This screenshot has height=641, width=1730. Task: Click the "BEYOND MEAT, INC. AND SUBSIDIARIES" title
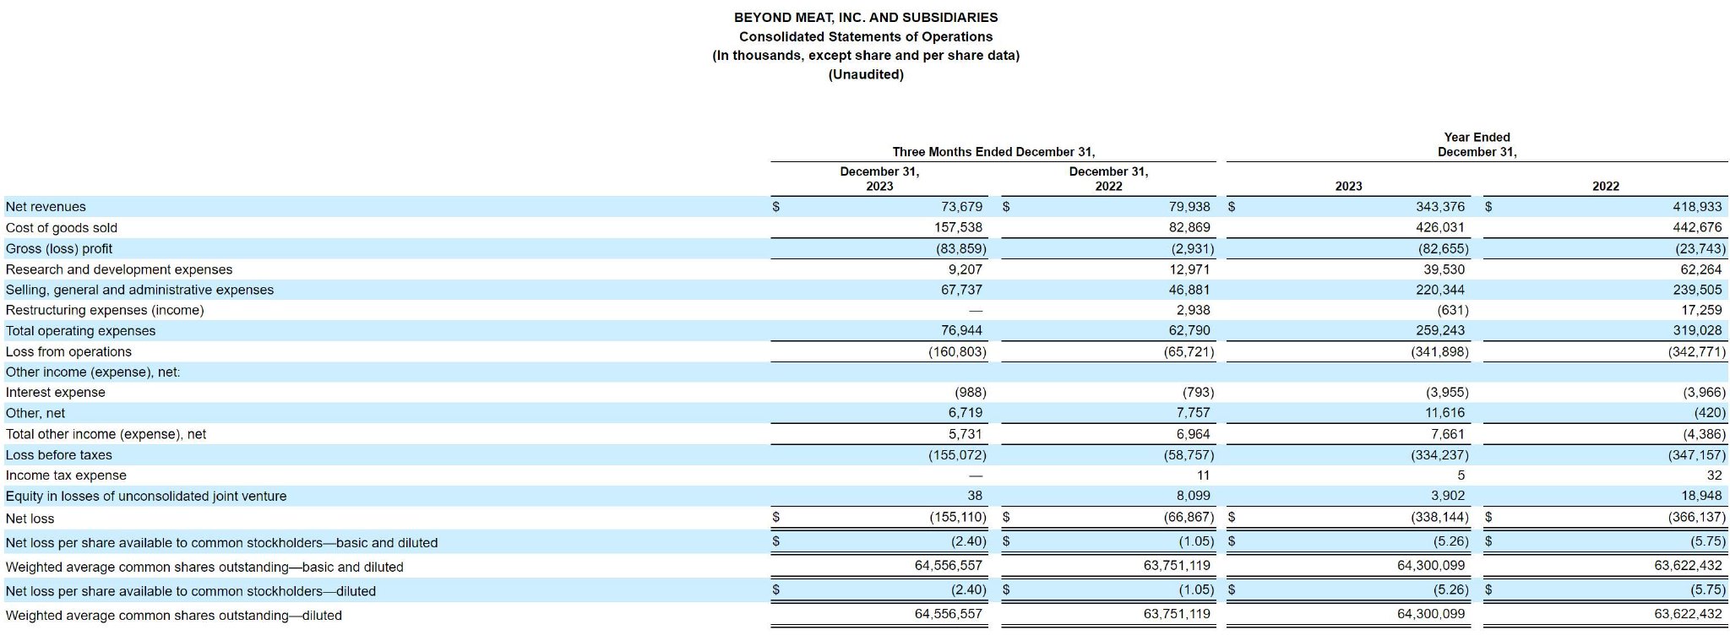(866, 17)
